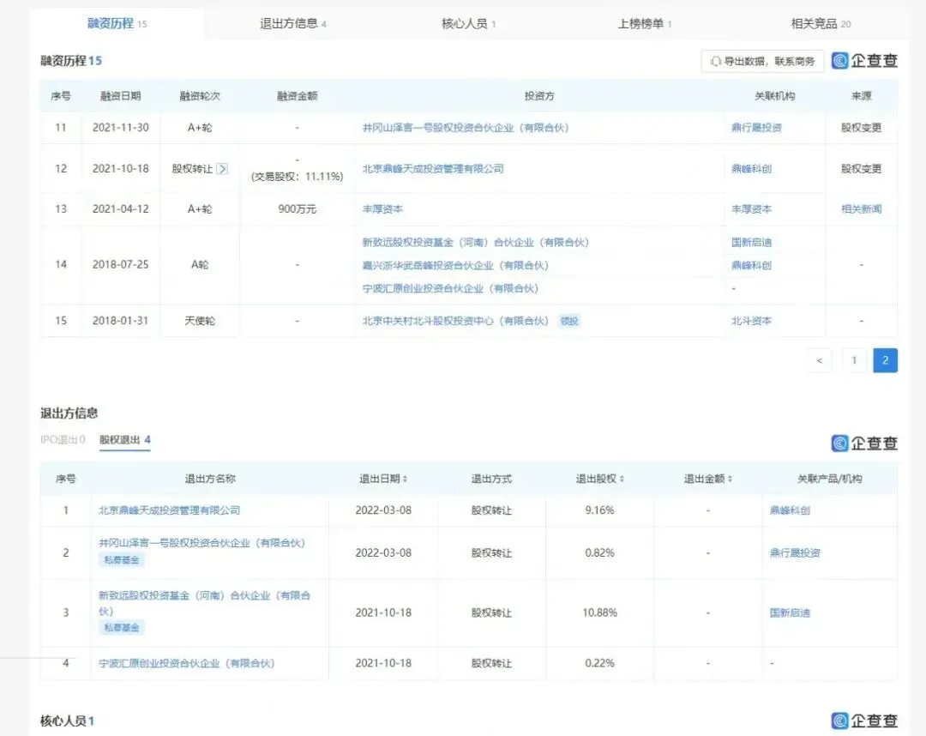Open 鼎行晟投资 in exit table row 2
Image resolution: width=926 pixels, height=736 pixels.
(x=795, y=553)
